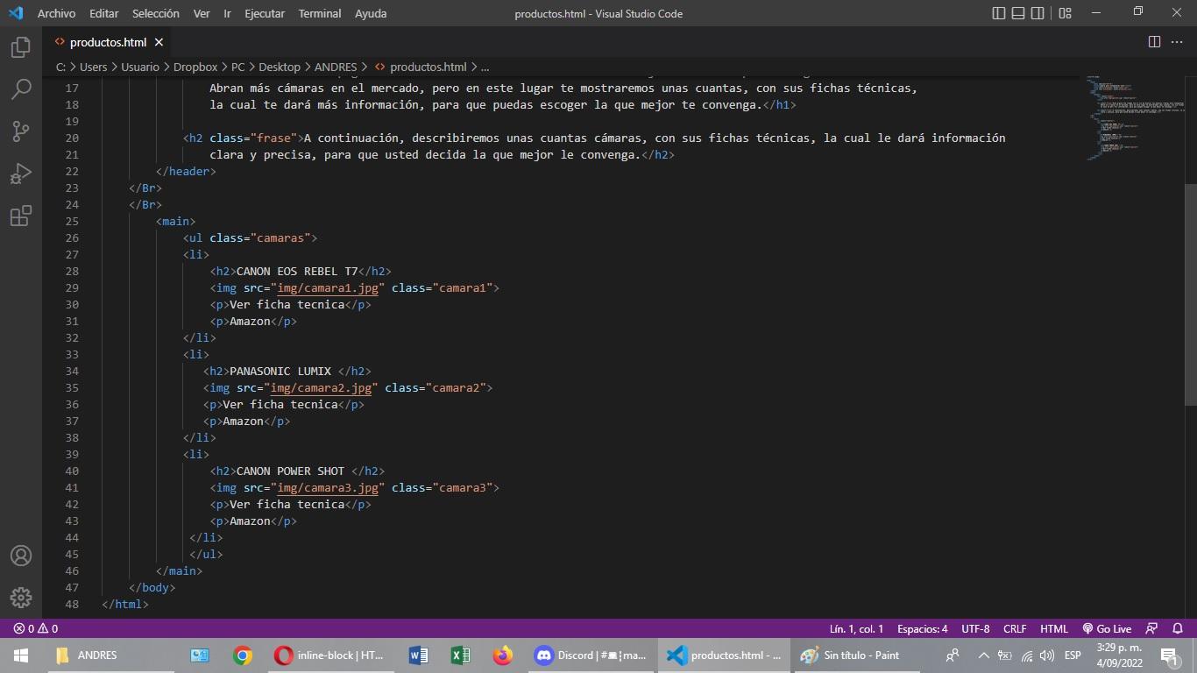Open Microsoft Excel from taskbar
Viewport: 1197px width, 673px height.
[x=460, y=655]
